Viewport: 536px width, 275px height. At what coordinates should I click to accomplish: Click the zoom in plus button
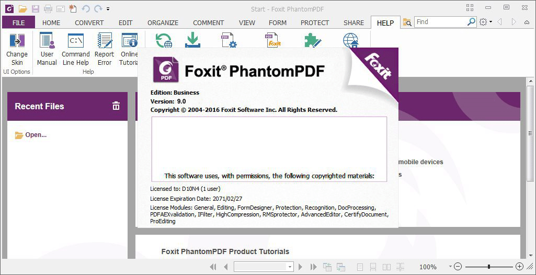(519, 267)
